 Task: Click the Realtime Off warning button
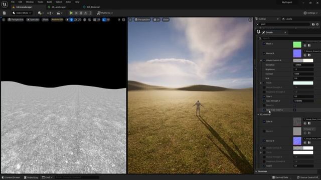tap(57, 20)
